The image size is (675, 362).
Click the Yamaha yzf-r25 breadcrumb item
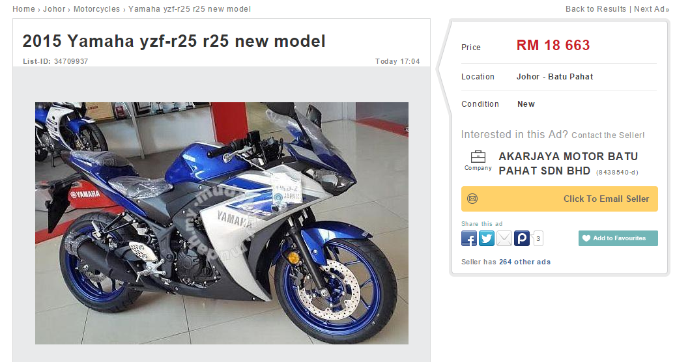(190, 9)
